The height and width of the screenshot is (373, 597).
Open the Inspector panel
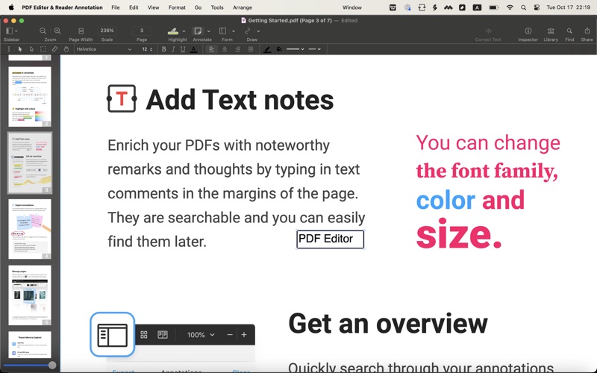coord(528,31)
